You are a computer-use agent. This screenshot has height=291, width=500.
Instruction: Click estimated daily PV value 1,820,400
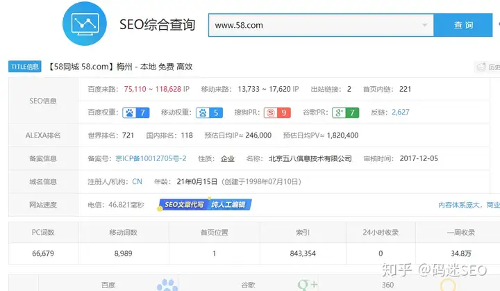342,135
